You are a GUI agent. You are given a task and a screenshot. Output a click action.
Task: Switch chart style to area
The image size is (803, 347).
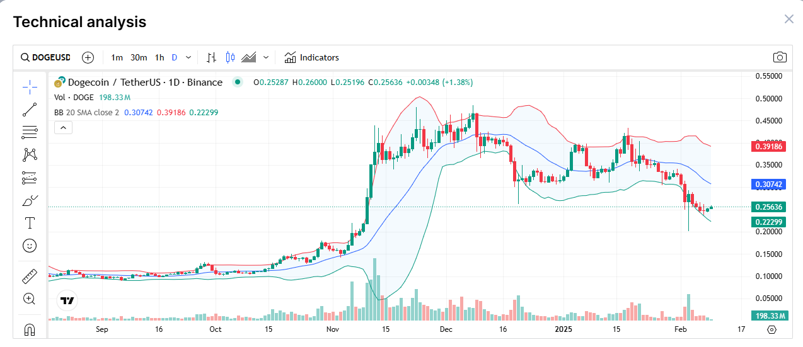(x=249, y=57)
